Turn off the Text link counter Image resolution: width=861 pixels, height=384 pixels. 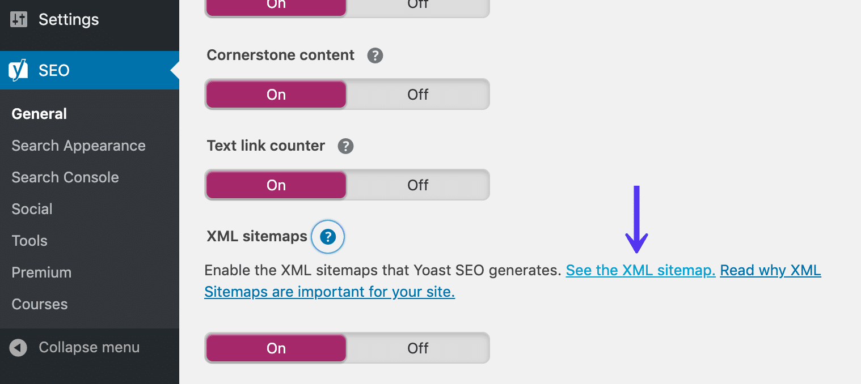pyautogui.click(x=417, y=185)
